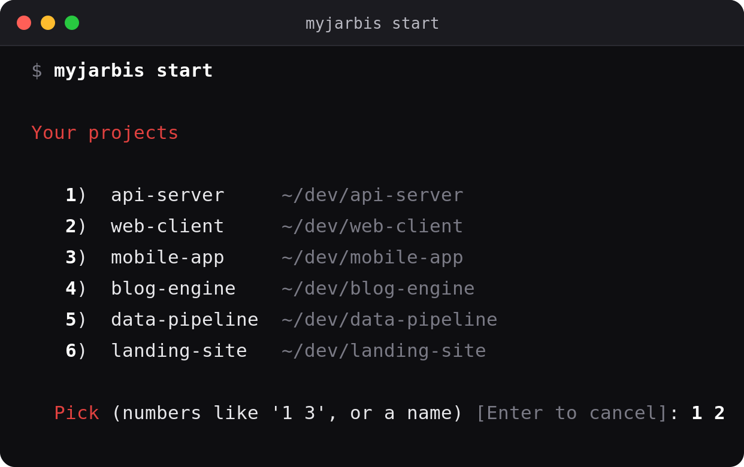Select the 'data-pipeline' project name
The width and height of the screenshot is (744, 467).
[185, 320]
